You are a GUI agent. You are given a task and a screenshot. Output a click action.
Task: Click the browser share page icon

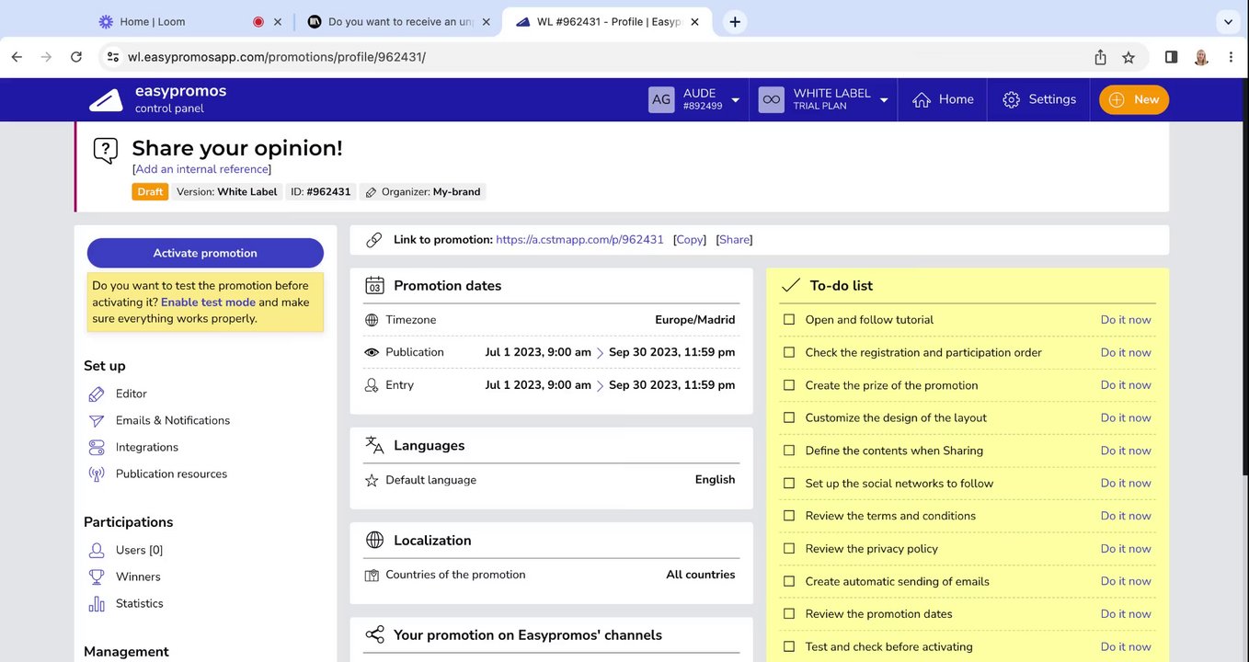pos(1100,57)
